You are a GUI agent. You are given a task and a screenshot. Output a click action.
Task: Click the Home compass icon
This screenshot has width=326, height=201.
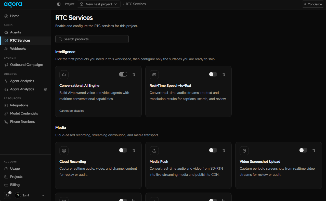point(6,16)
